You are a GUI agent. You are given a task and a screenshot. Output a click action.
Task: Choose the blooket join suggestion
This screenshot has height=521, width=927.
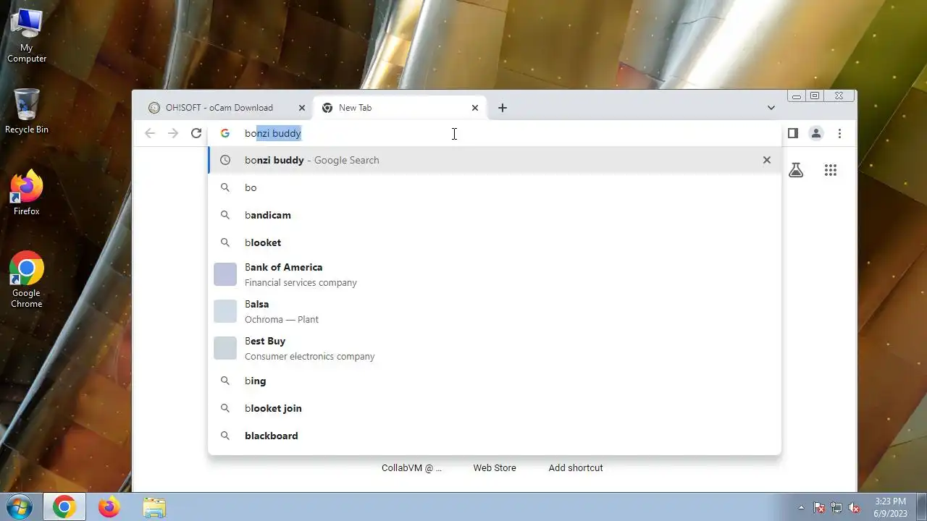(495, 408)
